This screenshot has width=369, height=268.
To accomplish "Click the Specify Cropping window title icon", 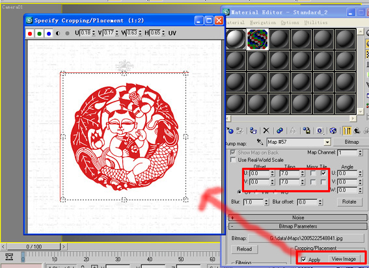I will coord(29,20).
